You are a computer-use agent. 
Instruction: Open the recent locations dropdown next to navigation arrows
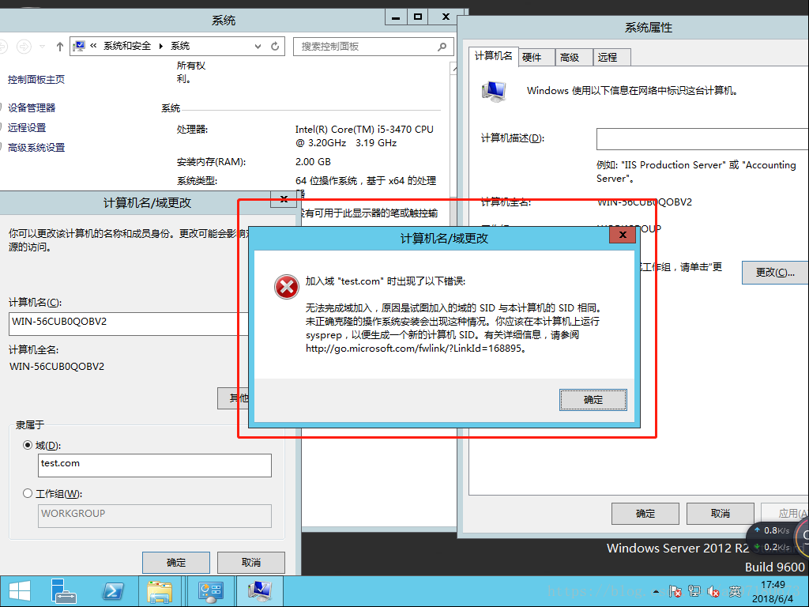pos(43,47)
